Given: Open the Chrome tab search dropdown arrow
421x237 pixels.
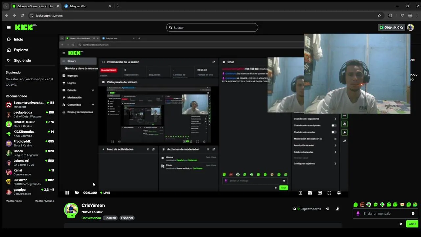Looking at the screenshot, I should 6,6.
